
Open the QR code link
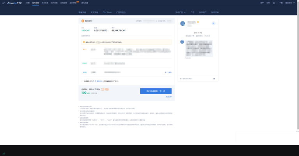(168, 72)
